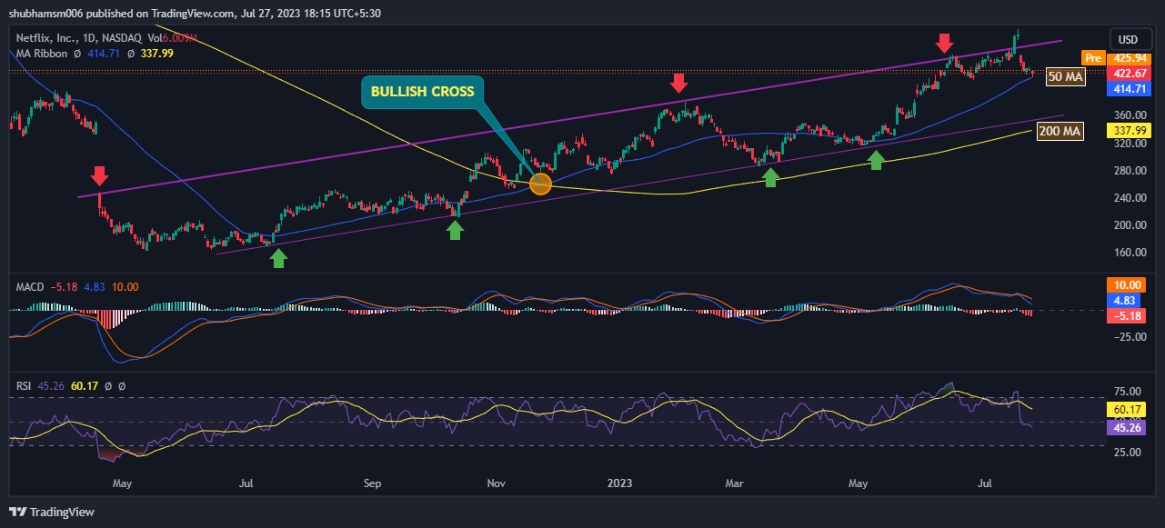Click the Nov label on time axis
The height and width of the screenshot is (528, 1165).
coord(496,484)
